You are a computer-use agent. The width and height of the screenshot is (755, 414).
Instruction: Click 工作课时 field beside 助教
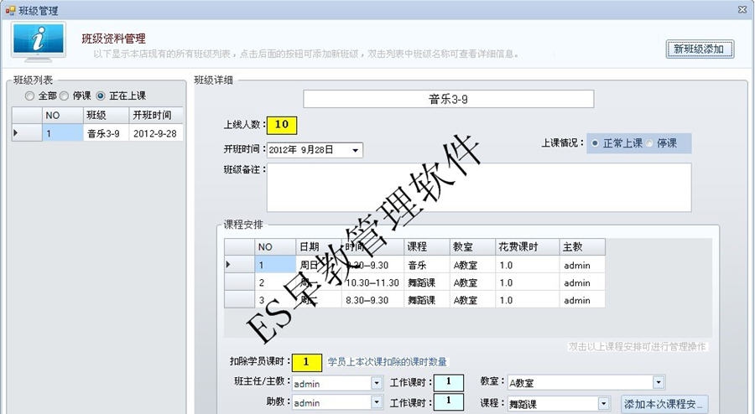pos(449,402)
